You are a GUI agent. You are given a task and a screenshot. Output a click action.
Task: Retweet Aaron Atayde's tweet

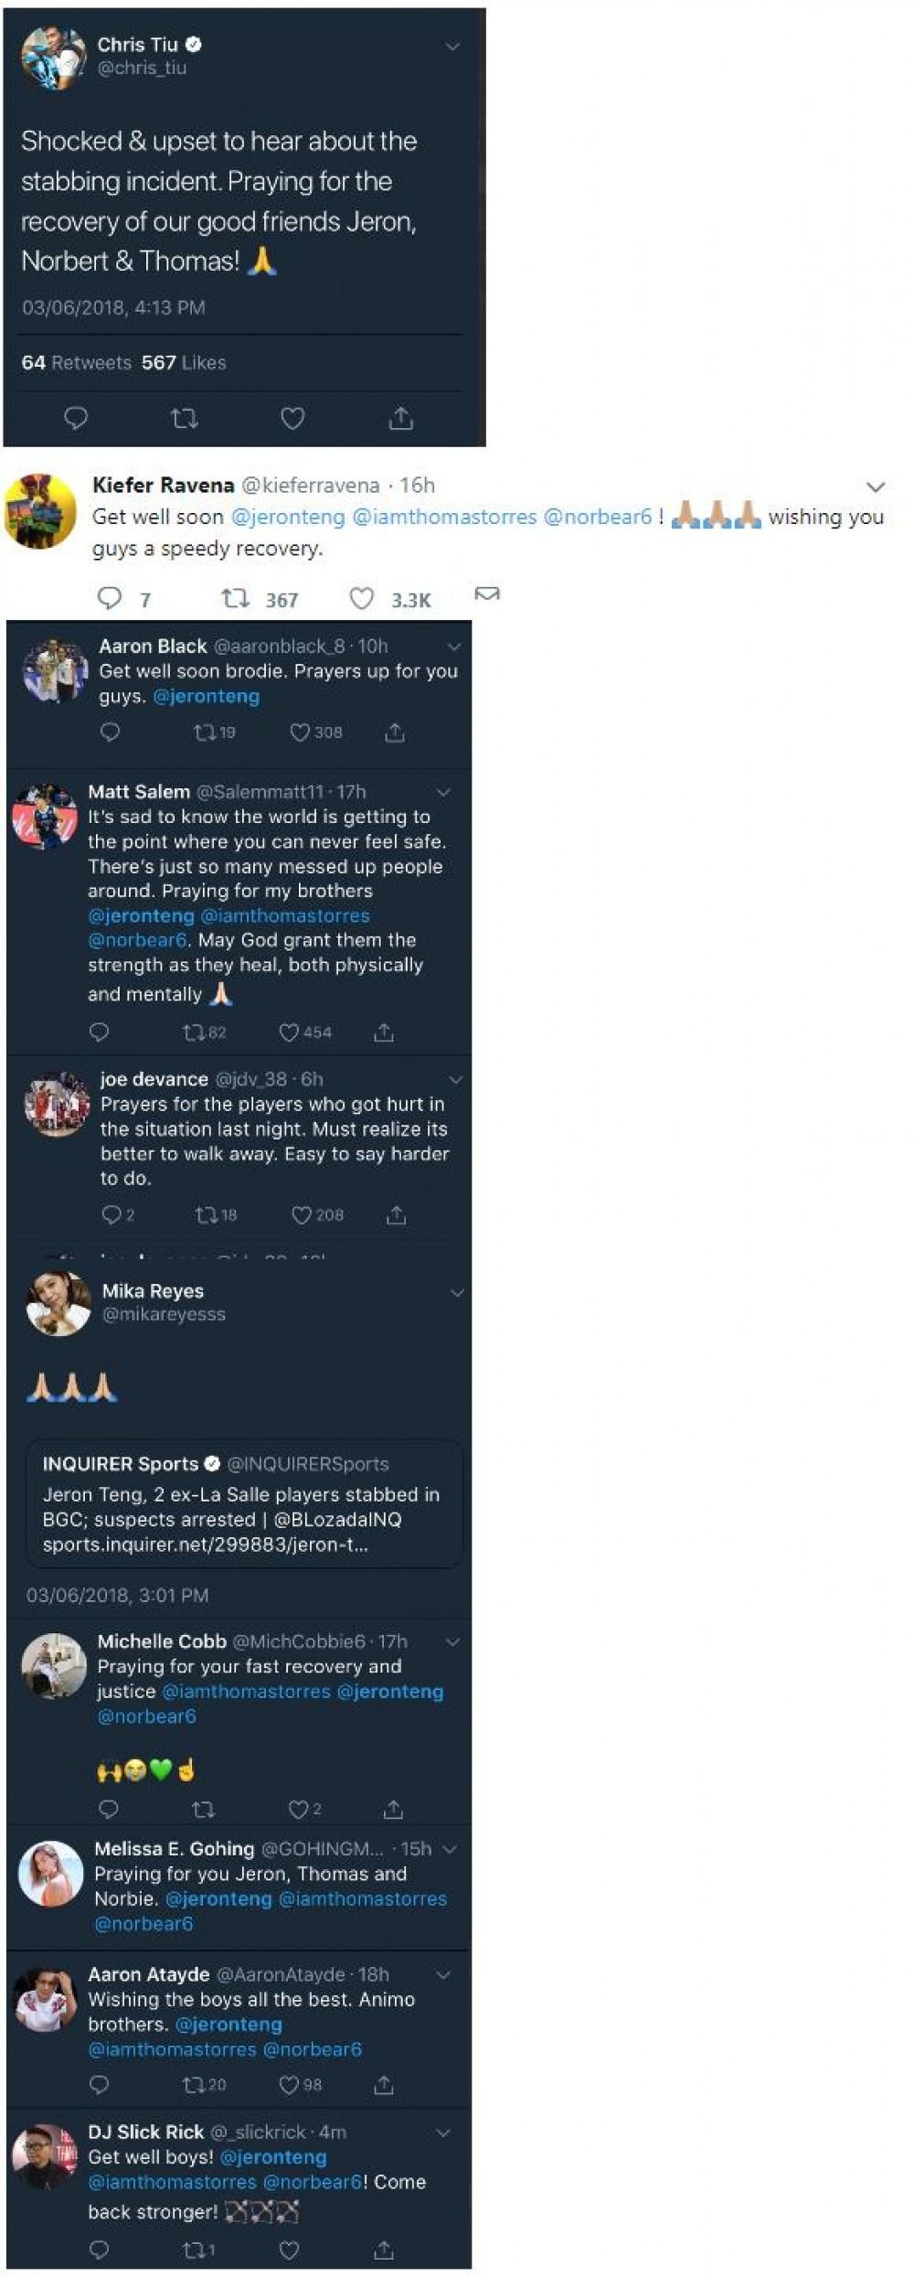194,2084
